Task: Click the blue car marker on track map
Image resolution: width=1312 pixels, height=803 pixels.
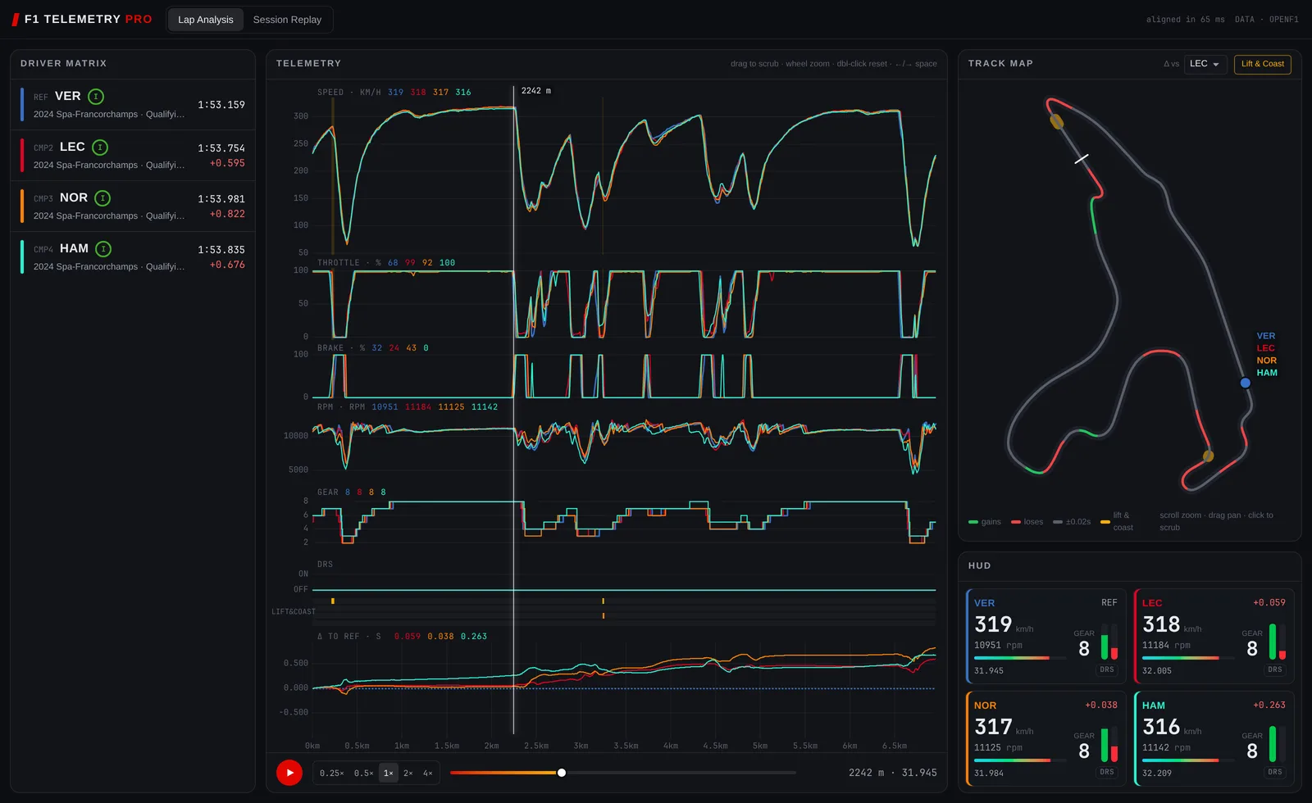Action: click(1246, 383)
